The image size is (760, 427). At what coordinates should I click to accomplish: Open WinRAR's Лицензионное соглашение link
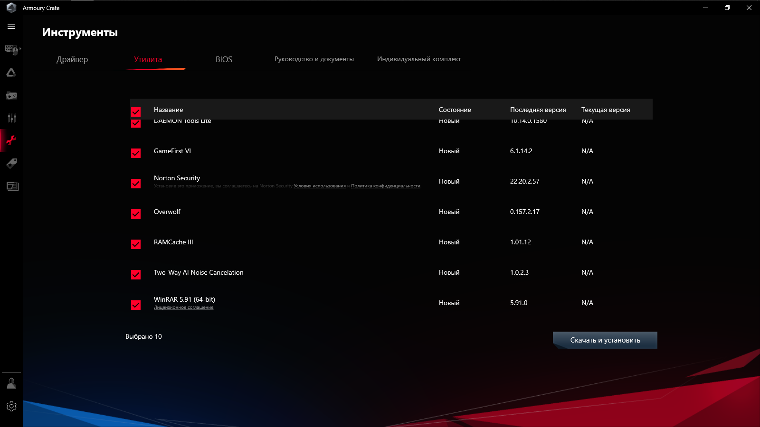183,307
